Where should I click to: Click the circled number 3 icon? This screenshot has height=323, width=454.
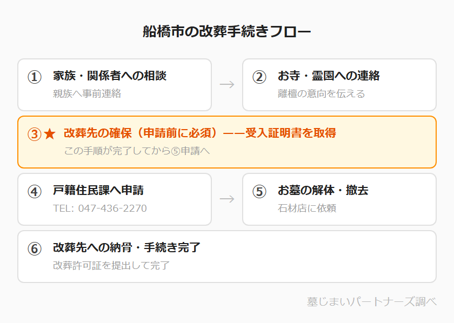click(x=35, y=134)
